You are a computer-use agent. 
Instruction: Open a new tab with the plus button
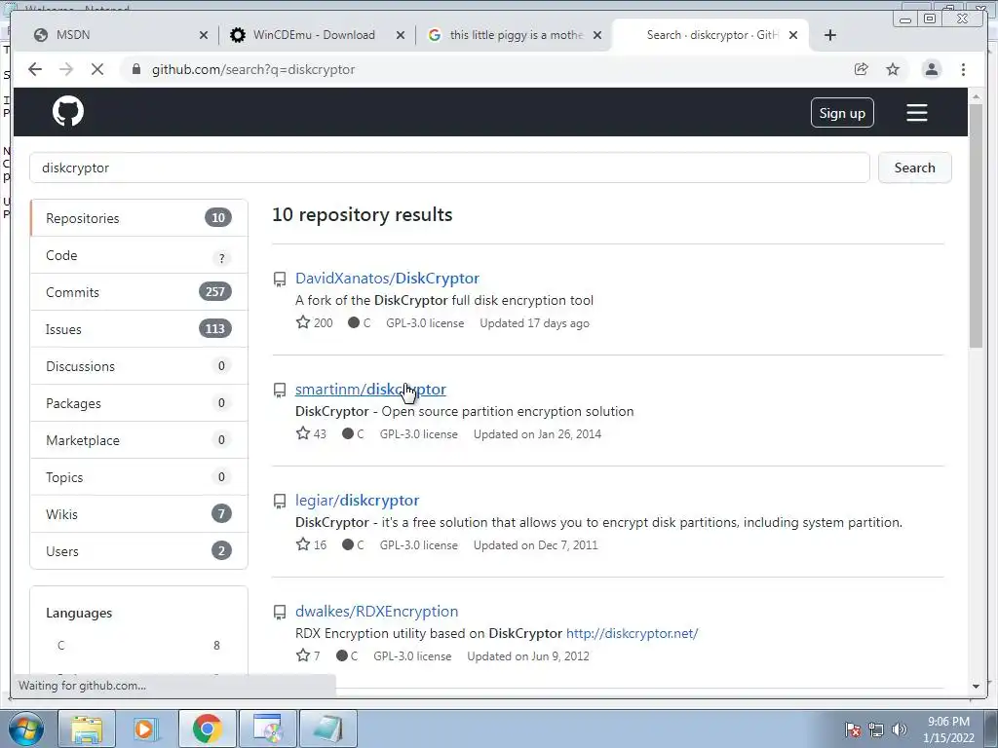pos(830,35)
